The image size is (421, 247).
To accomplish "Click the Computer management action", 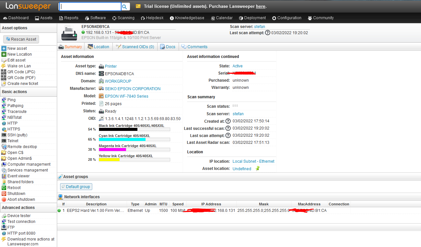I will [29, 164].
